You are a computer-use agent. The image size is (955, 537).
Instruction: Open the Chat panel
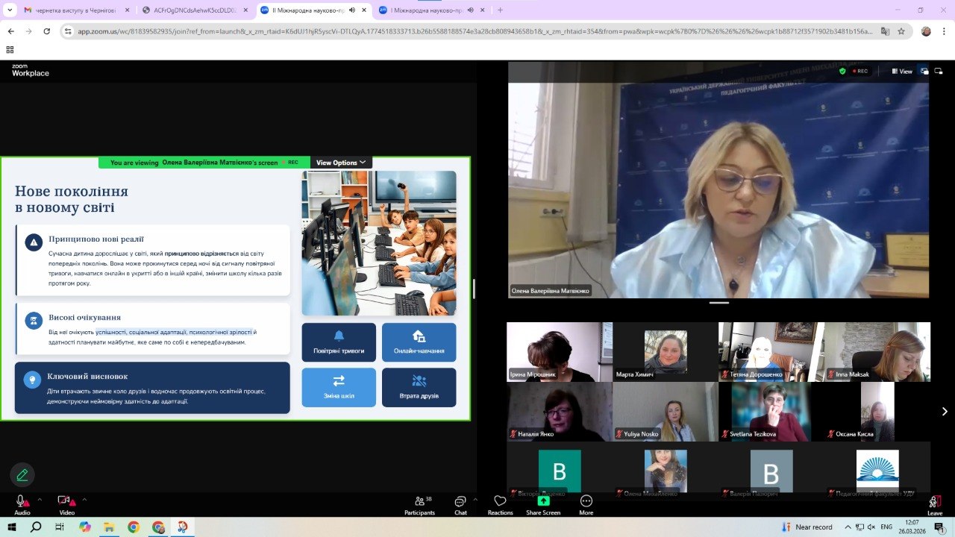coord(460,504)
